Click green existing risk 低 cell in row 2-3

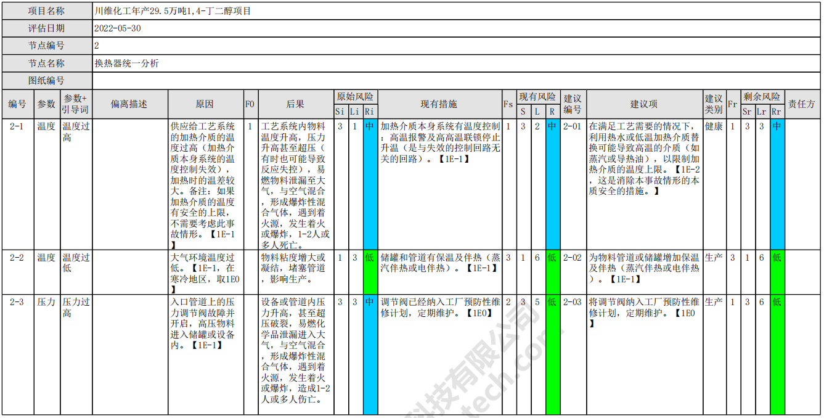pyautogui.click(x=552, y=354)
